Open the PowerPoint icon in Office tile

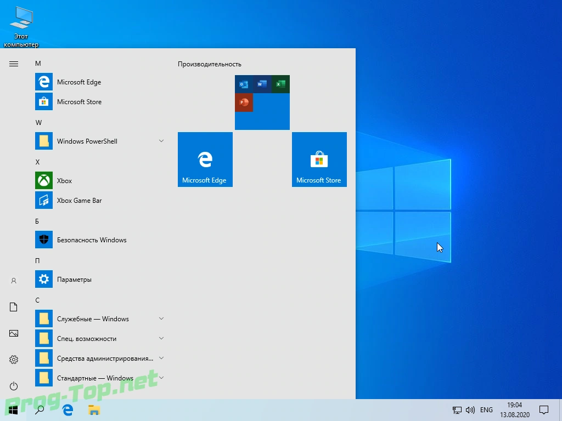244,103
